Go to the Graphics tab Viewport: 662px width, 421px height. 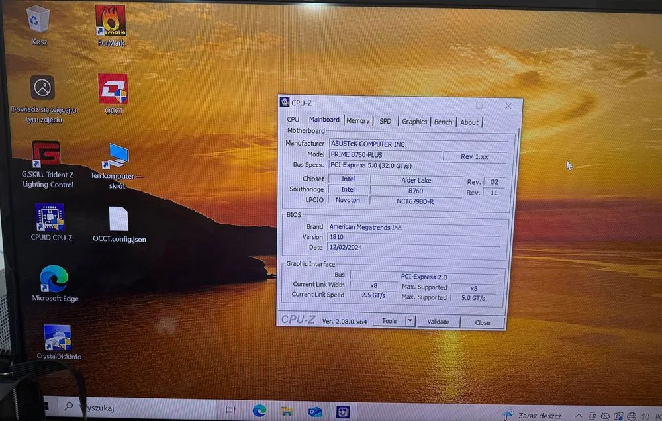[x=414, y=122]
